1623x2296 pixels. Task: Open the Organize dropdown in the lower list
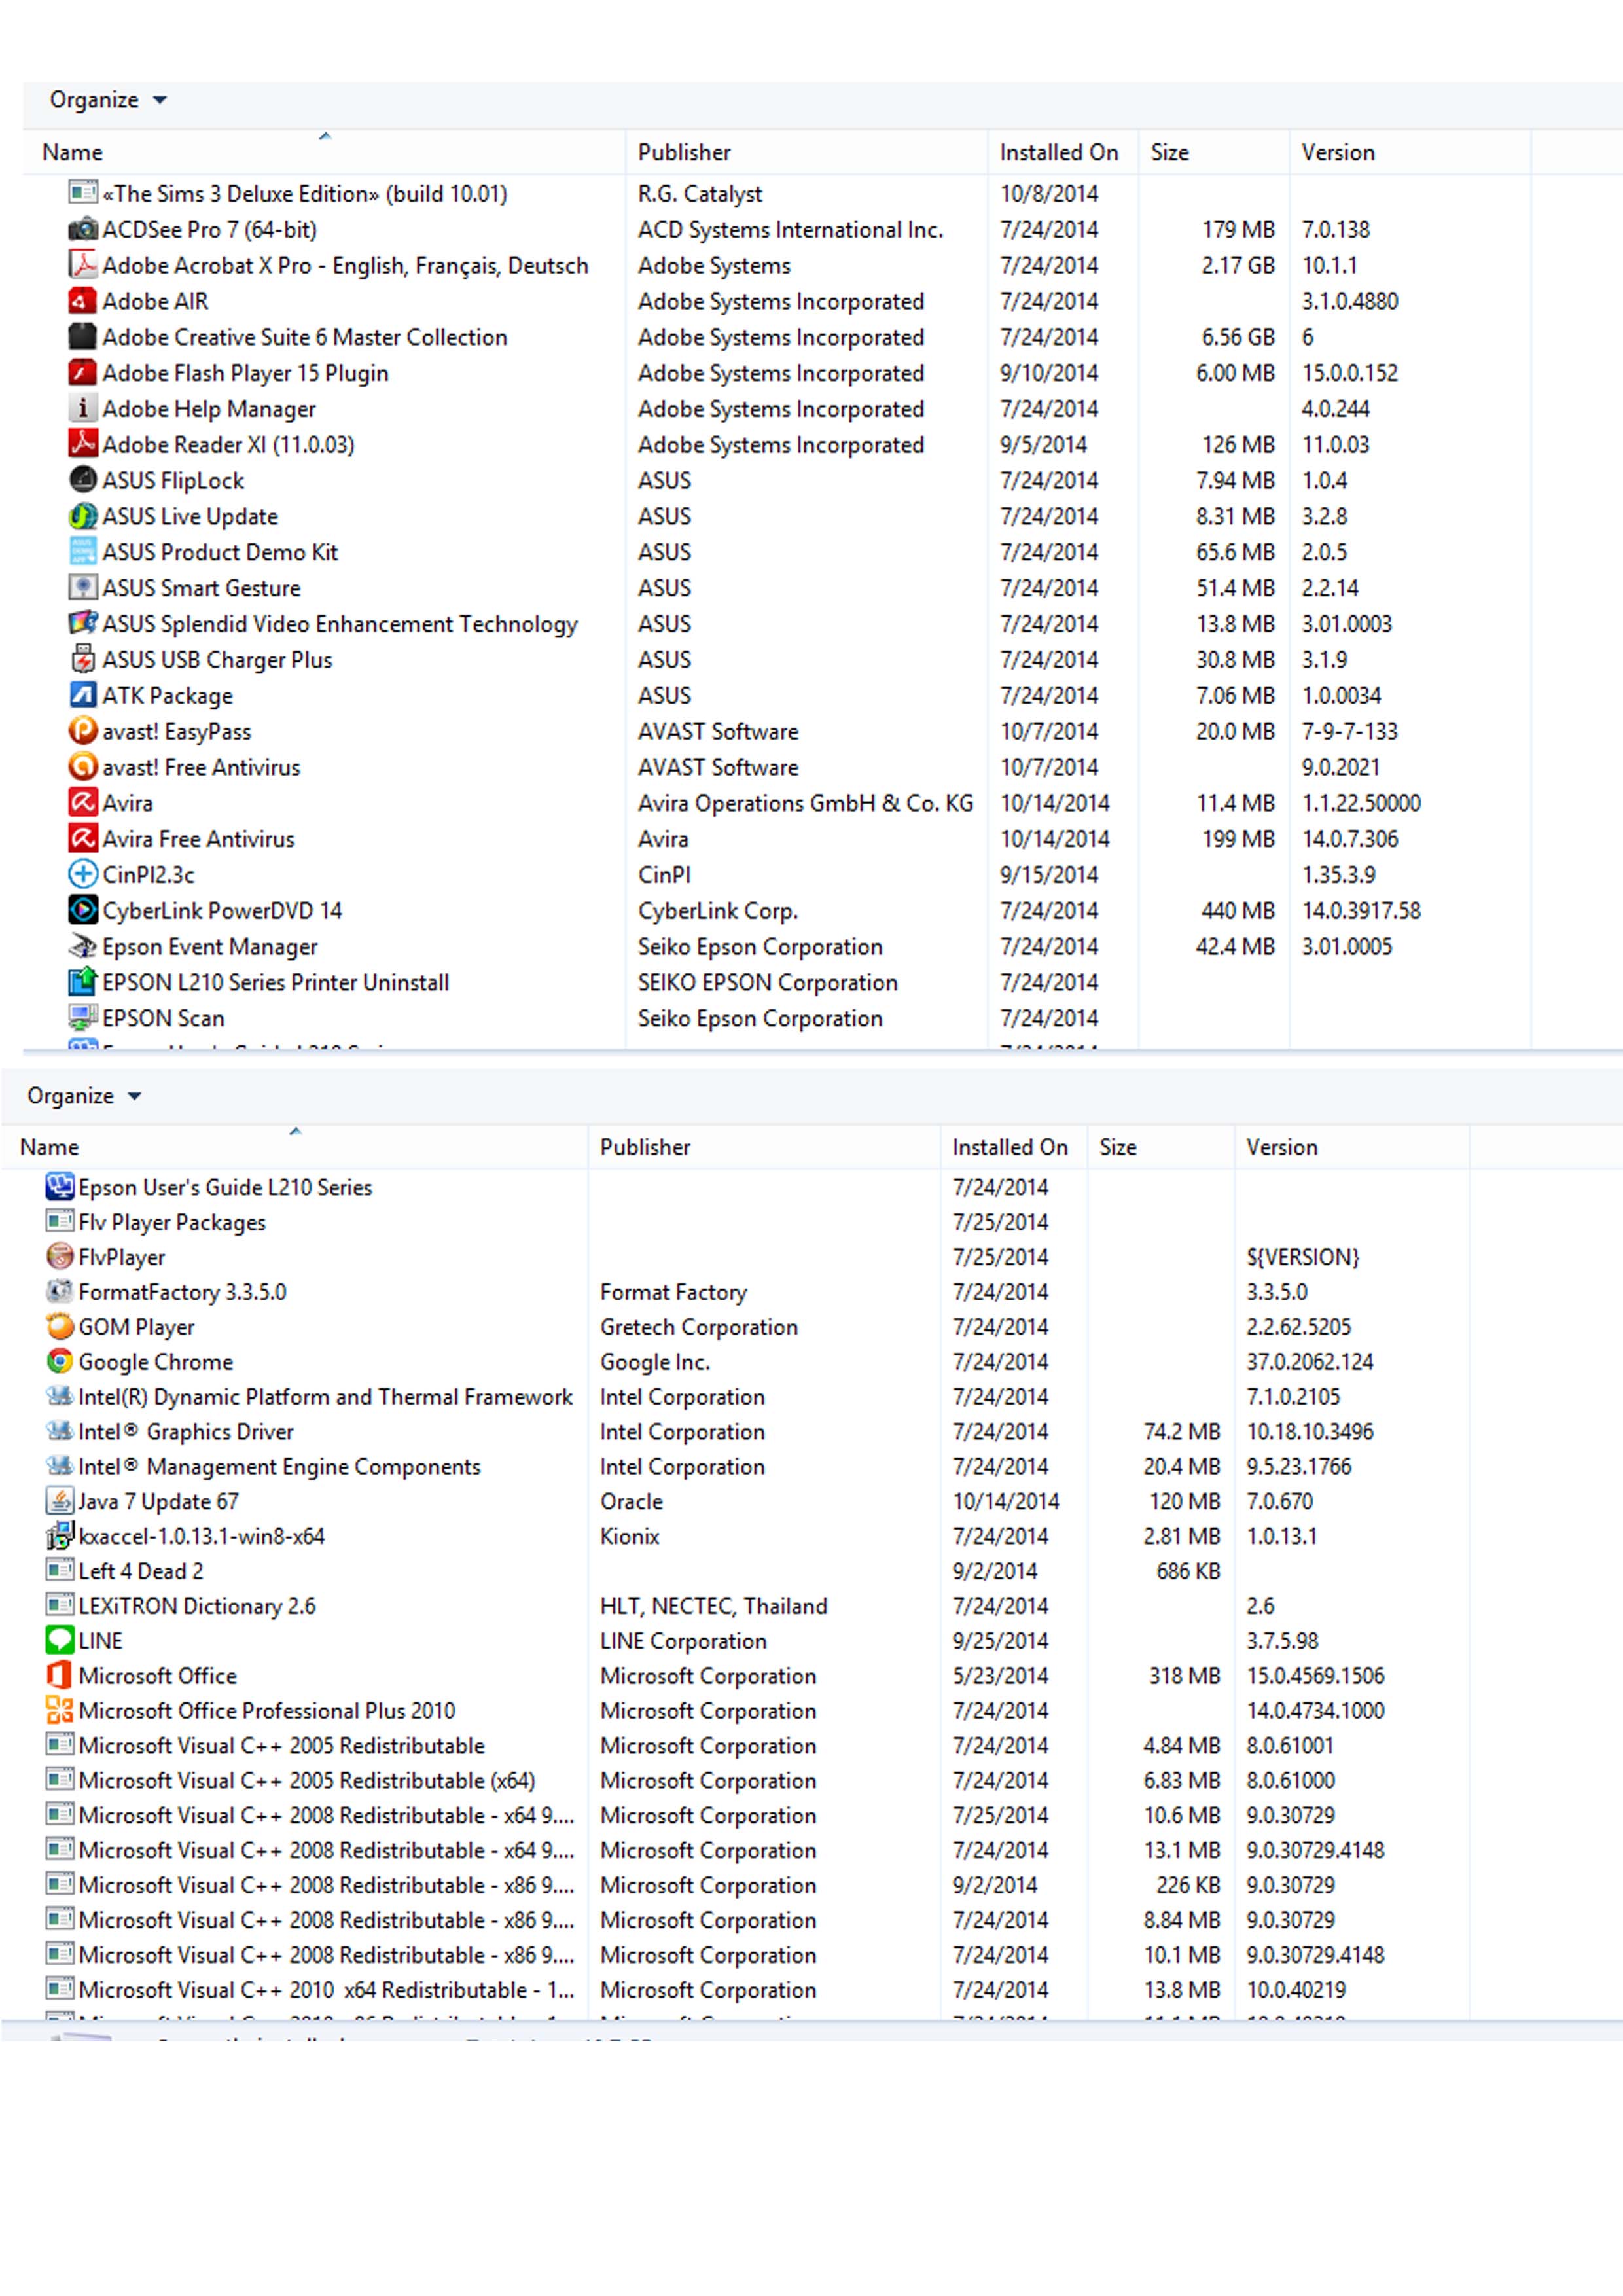[84, 1096]
